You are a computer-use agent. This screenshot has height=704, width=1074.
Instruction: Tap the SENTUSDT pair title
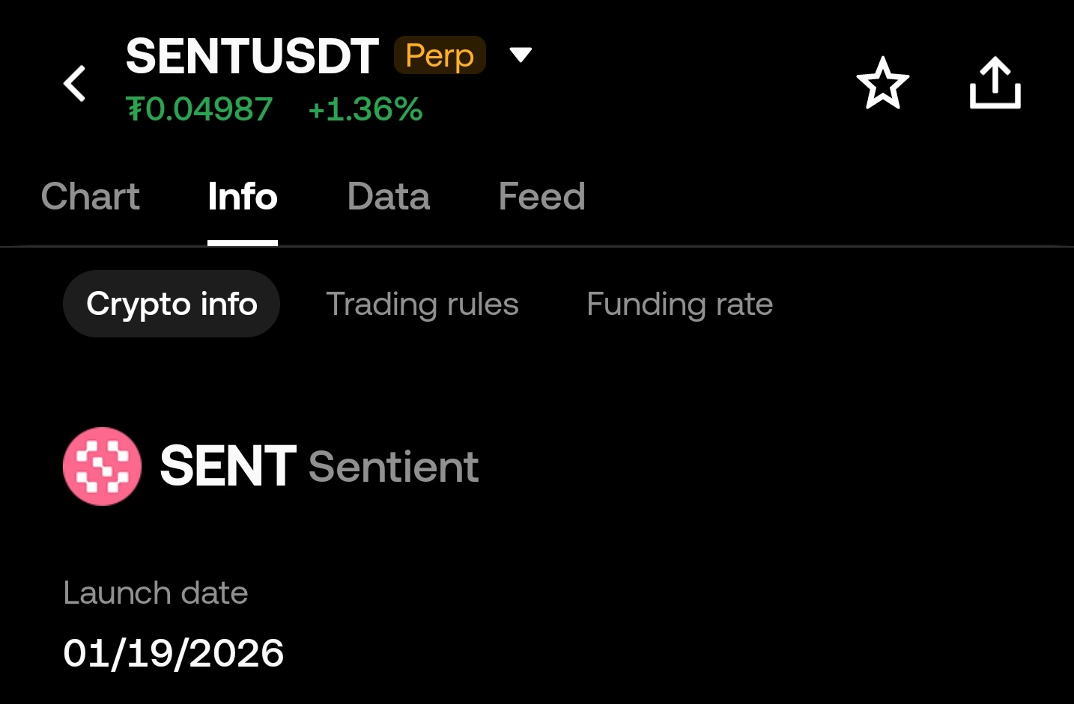[252, 57]
